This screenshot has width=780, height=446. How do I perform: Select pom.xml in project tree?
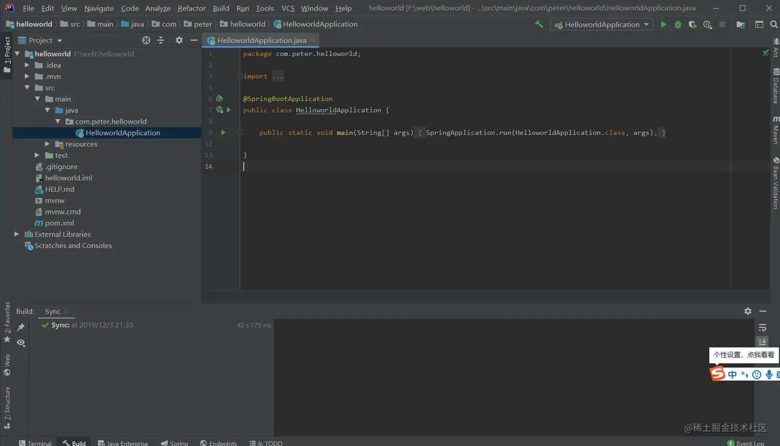[59, 223]
